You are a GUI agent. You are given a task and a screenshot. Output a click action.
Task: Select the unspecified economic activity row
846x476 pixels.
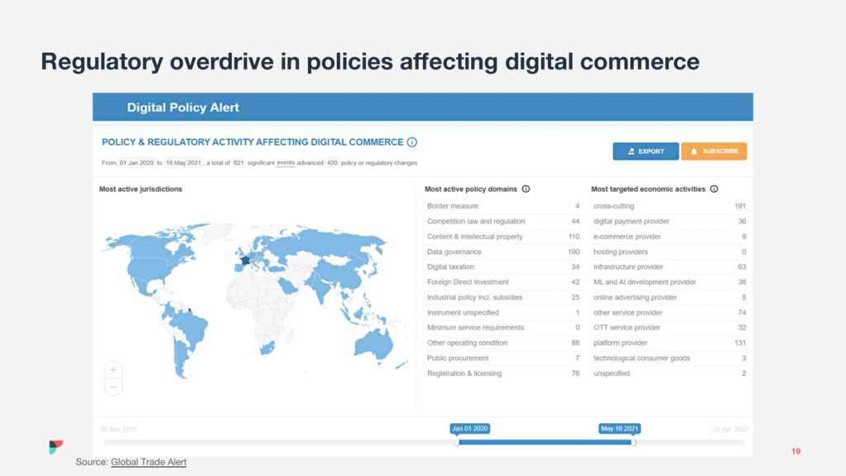669,374
